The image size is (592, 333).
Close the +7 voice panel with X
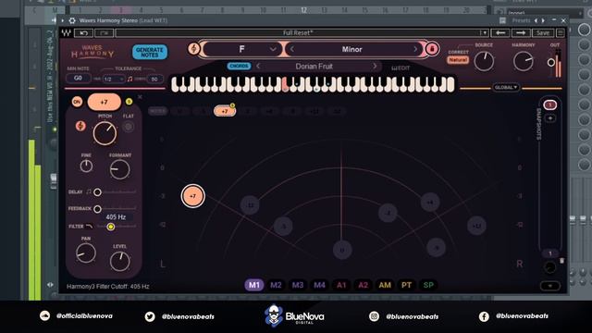[x=140, y=97]
